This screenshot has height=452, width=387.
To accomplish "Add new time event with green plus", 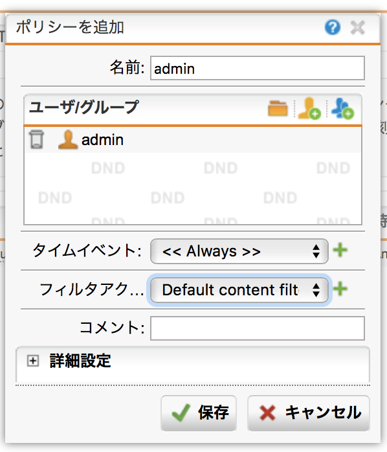I will (340, 250).
